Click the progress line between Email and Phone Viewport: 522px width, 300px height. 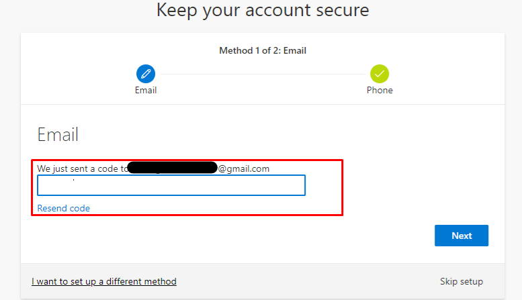coord(262,74)
